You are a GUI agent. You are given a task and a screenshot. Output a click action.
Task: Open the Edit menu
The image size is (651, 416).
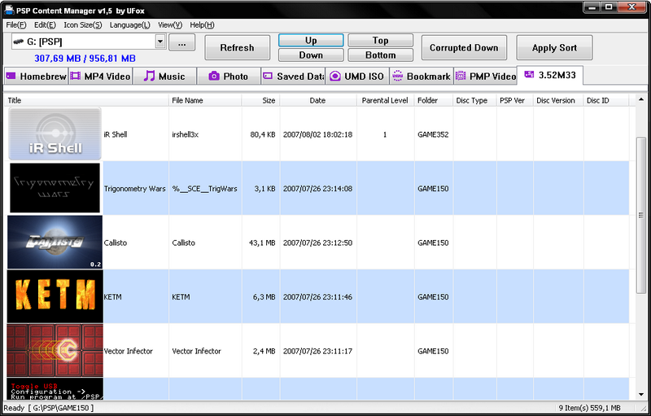(45, 25)
